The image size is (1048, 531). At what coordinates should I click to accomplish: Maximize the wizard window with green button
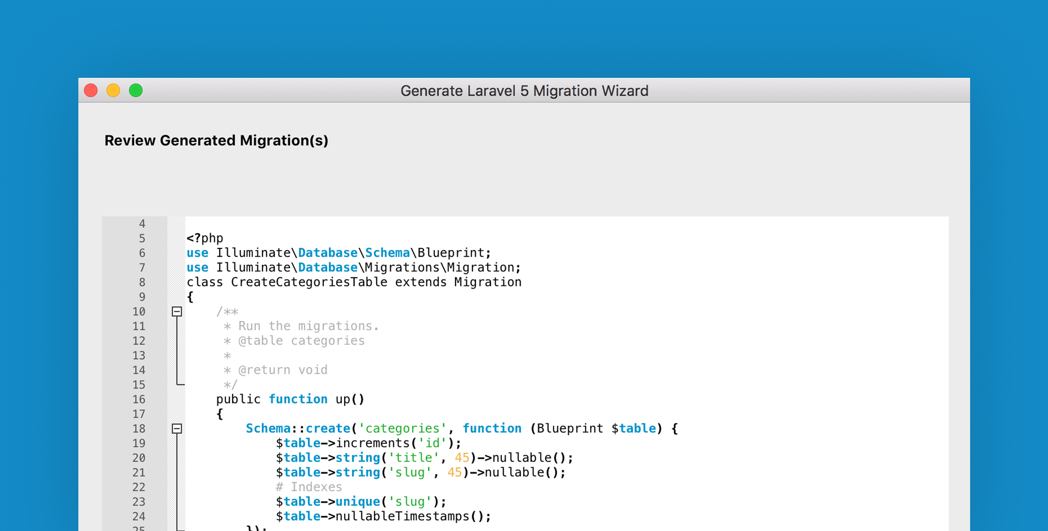pyautogui.click(x=135, y=90)
